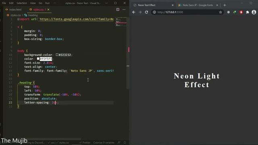Click on the .heading selector
Screen dimensions: 258x145
pos(25,83)
